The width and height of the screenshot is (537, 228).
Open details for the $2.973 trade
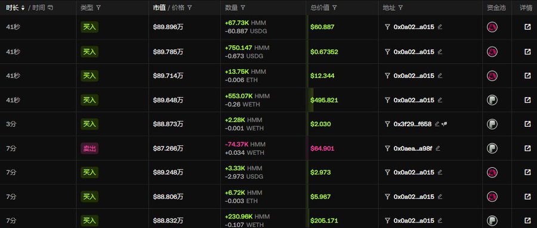click(527, 172)
